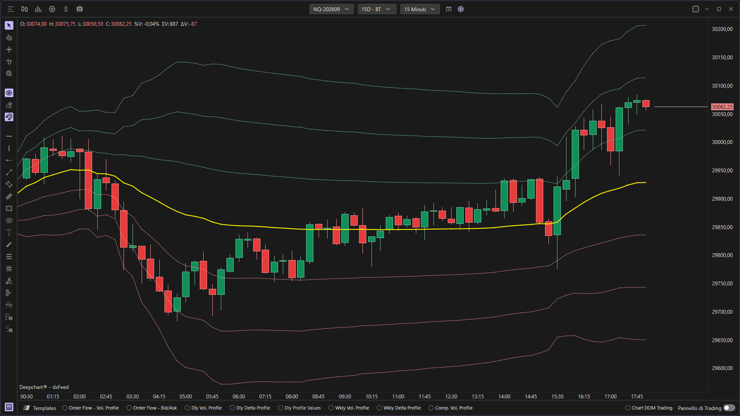Click the detach chart window icon
The height and width of the screenshot is (416, 740).
pyautogui.click(x=449, y=9)
